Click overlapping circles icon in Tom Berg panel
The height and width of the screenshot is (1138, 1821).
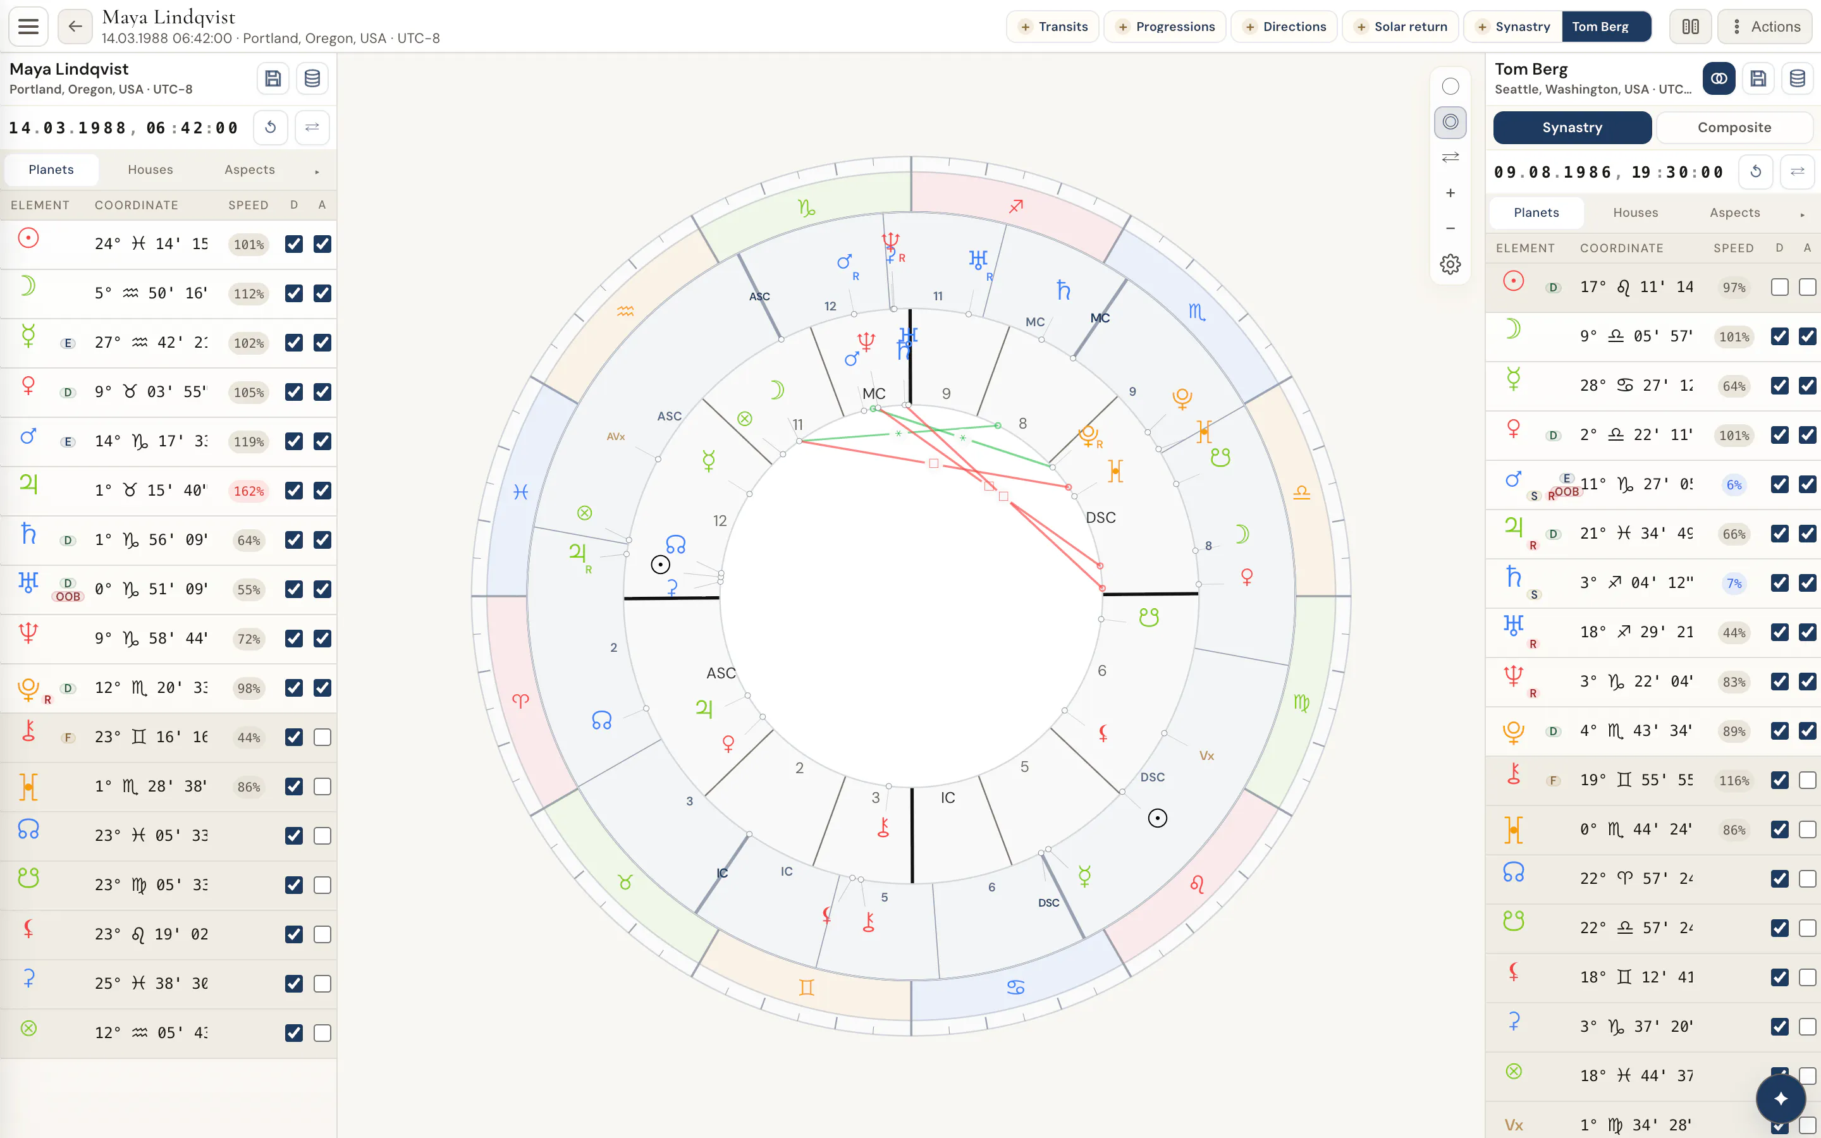pos(1719,78)
